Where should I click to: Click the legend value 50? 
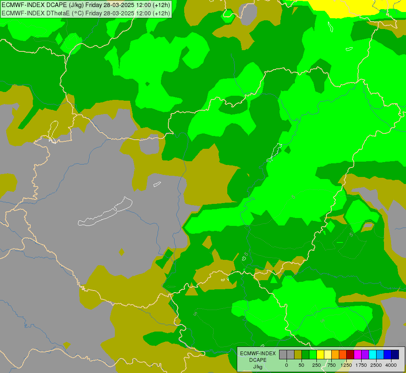pyautogui.click(x=301, y=365)
